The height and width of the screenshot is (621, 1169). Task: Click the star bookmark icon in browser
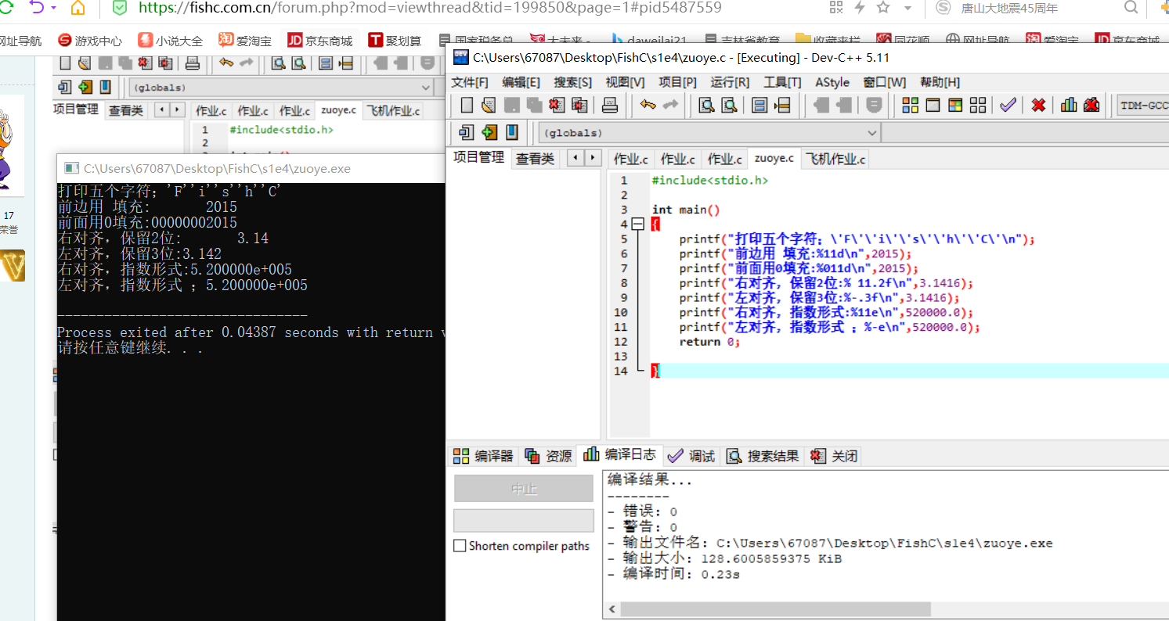[x=883, y=8]
